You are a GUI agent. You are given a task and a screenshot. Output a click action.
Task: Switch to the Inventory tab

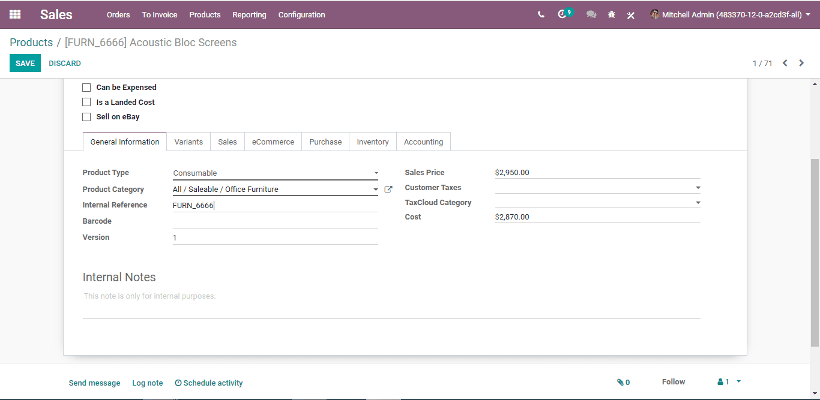click(x=373, y=142)
